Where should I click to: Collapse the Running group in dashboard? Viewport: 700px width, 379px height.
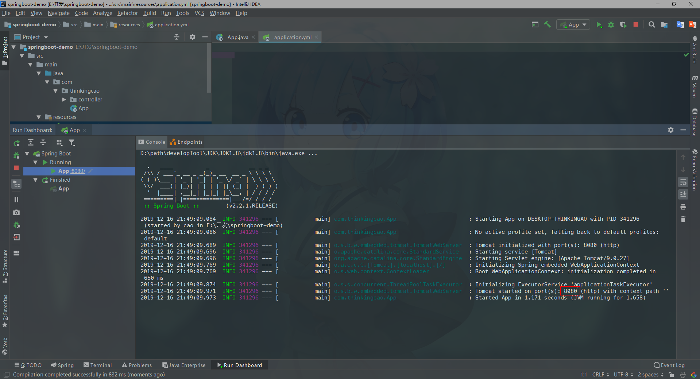(35, 162)
